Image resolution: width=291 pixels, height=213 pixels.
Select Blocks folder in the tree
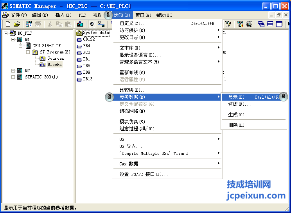tap(55, 65)
